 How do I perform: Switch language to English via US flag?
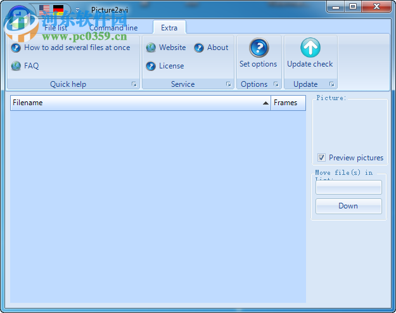pyautogui.click(x=44, y=10)
